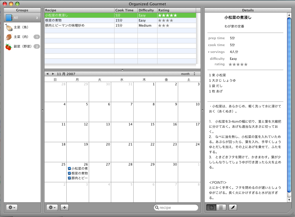The width and height of the screenshot is (295, 217).
Task: Open the 主菜（魚） fish group
Action: (20, 28)
